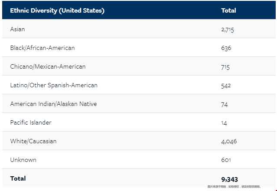
Task: Select American Indian/Alaskan Native label
Action: click(53, 104)
